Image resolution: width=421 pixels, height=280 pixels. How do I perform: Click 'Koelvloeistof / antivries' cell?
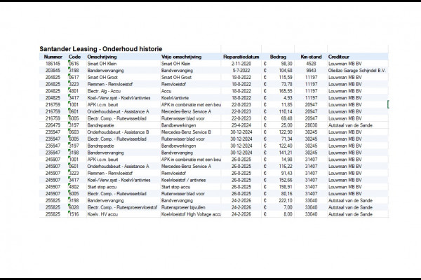pos(183,180)
